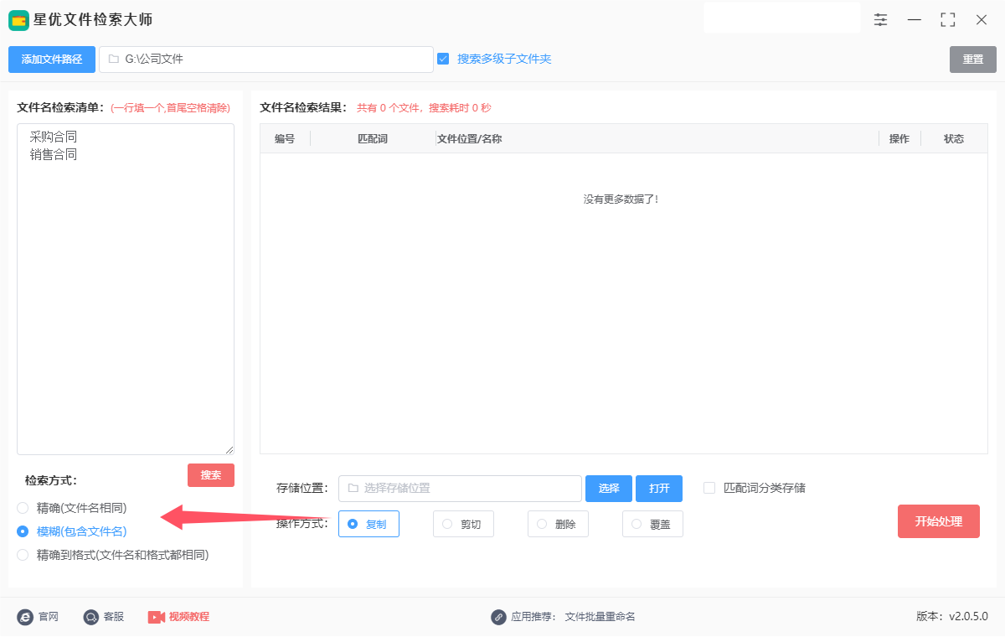Toggle fullscreen with the bracket icon
This screenshot has width=1005, height=637.
pyautogui.click(x=948, y=19)
